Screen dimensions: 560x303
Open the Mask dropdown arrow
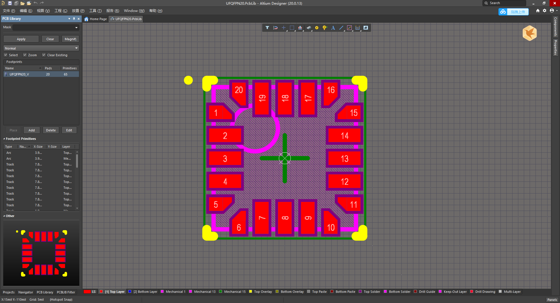(x=76, y=28)
